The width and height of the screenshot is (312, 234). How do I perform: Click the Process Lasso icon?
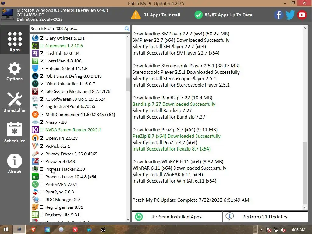[35, 177]
